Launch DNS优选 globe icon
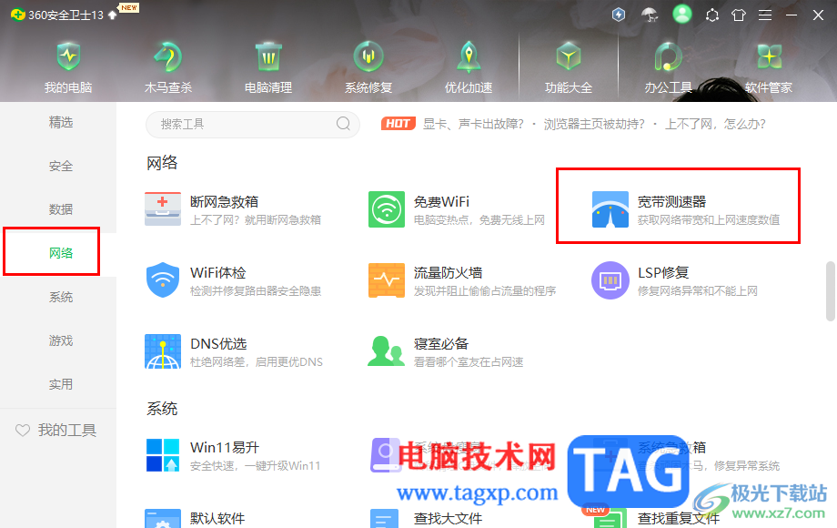Image resolution: width=837 pixels, height=528 pixels. click(x=163, y=351)
